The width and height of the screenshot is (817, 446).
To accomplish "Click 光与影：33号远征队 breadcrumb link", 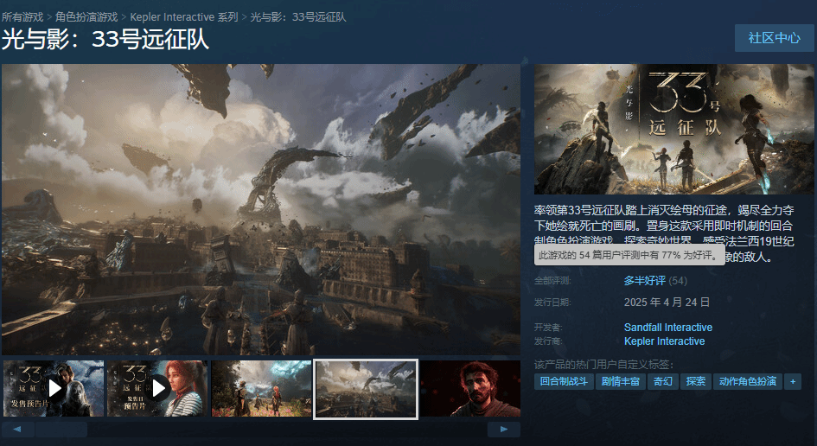I will pos(298,17).
